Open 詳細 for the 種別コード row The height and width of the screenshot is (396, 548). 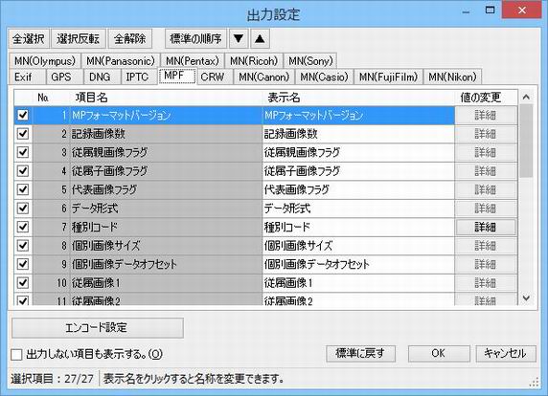click(486, 227)
